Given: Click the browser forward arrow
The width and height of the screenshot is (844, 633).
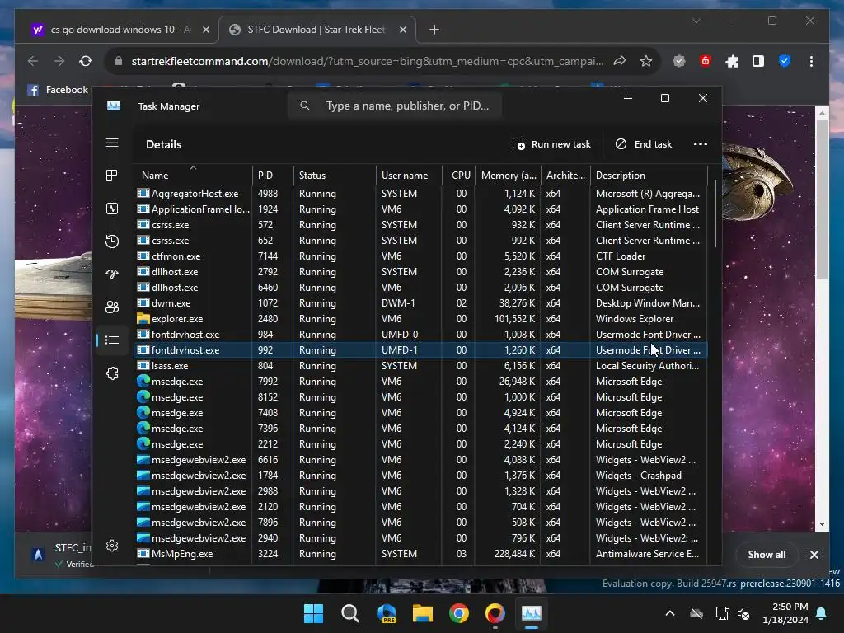Looking at the screenshot, I should pyautogui.click(x=59, y=61).
